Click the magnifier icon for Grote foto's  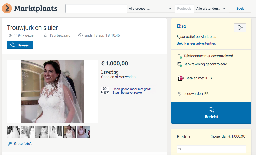10,144
